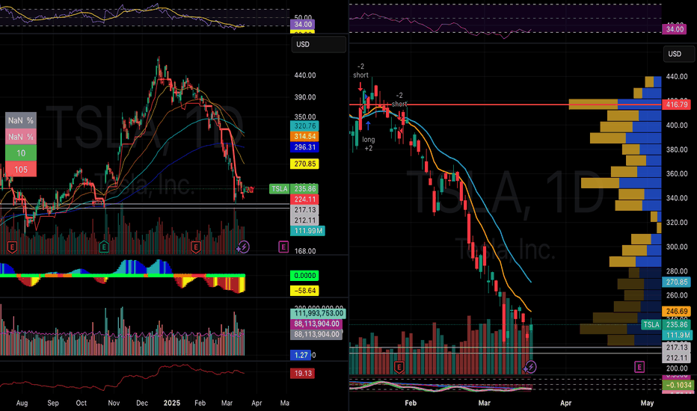697x411 pixels.
Task: Select the red 416.79 price label
Action: pyautogui.click(x=677, y=105)
